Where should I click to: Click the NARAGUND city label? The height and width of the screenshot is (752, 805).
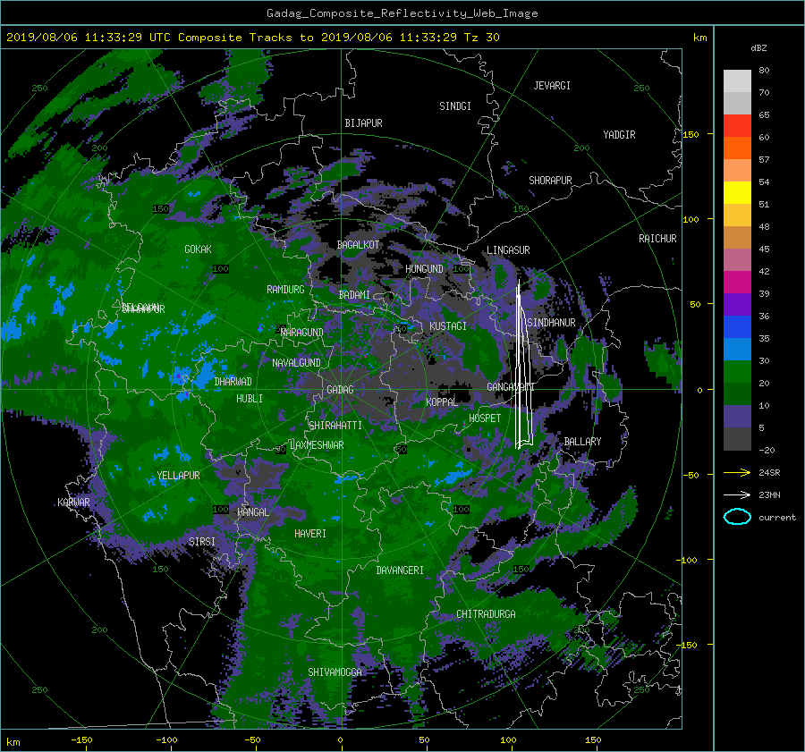click(302, 333)
